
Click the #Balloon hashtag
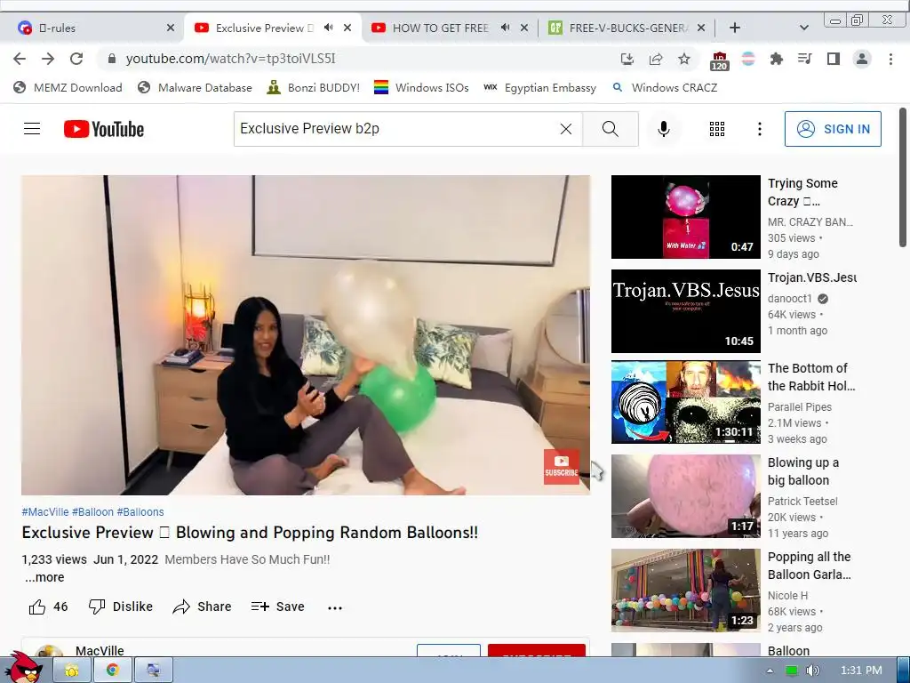[92, 511]
